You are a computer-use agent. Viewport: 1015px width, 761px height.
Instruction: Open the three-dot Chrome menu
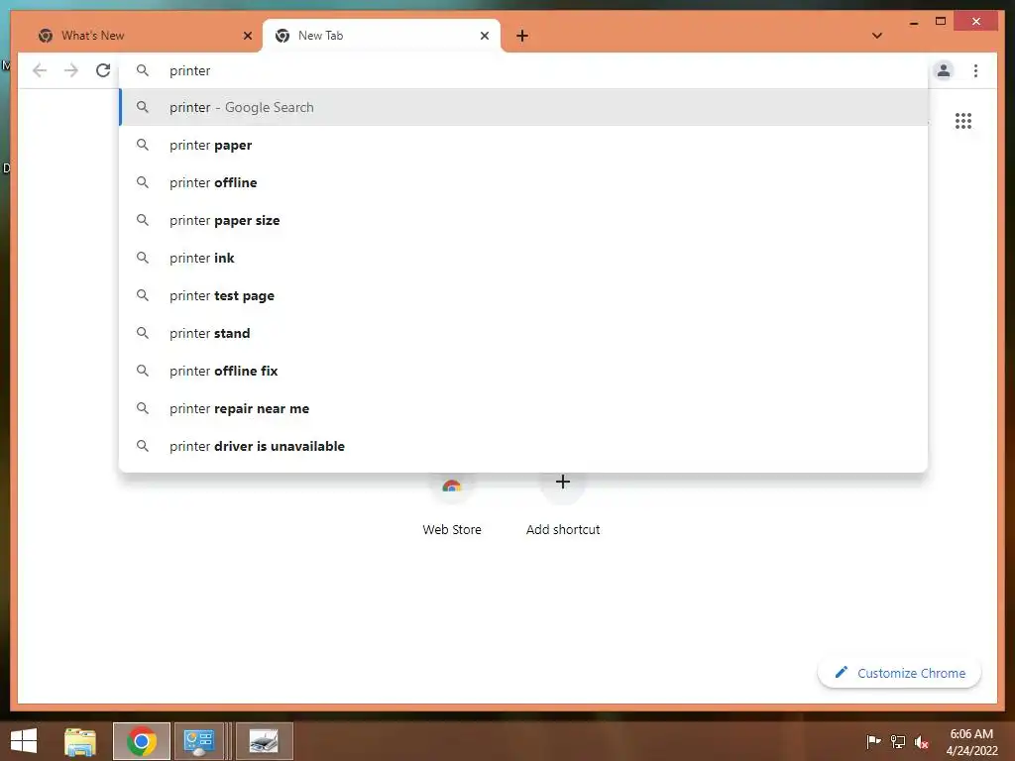(x=975, y=70)
